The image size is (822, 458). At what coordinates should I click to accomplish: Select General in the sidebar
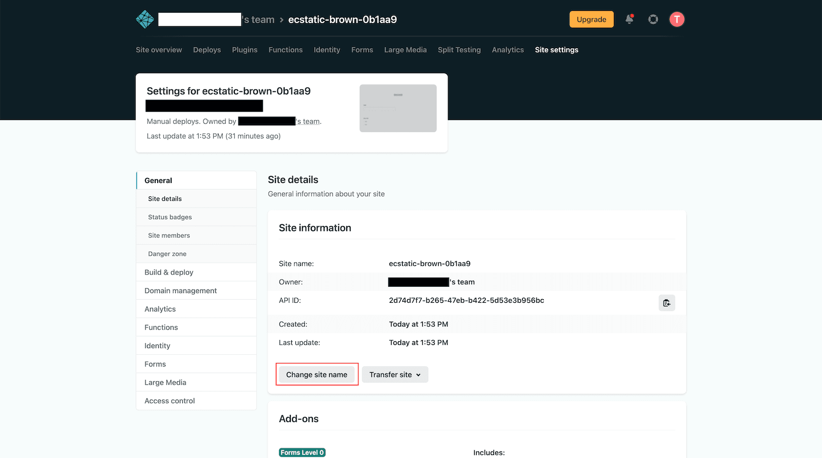(196, 180)
